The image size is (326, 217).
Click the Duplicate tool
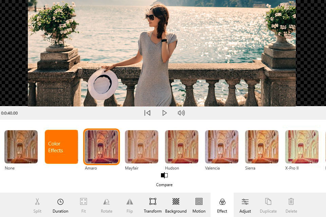(268, 205)
